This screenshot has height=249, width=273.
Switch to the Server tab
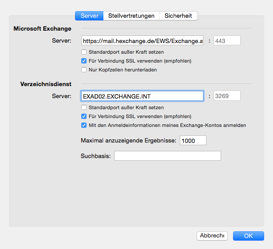pyautogui.click(x=89, y=16)
